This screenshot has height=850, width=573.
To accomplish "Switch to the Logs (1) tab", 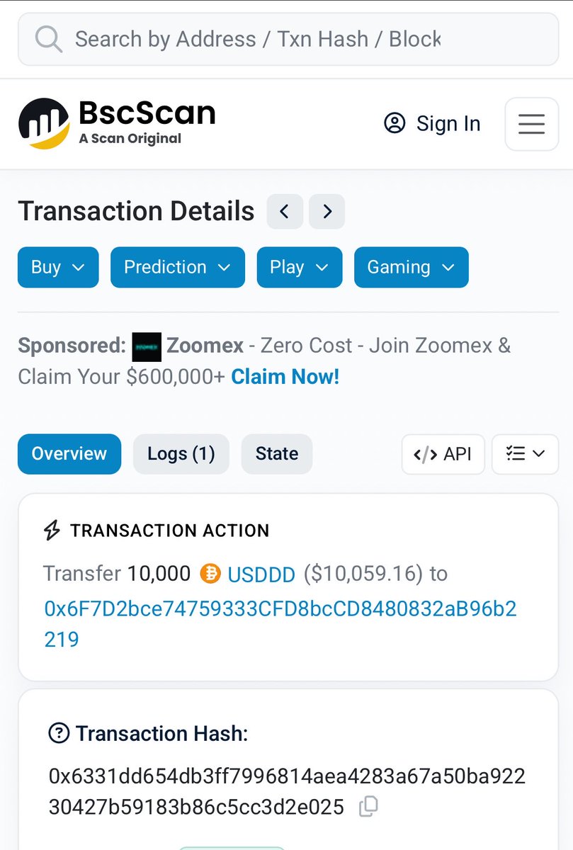I will (181, 454).
